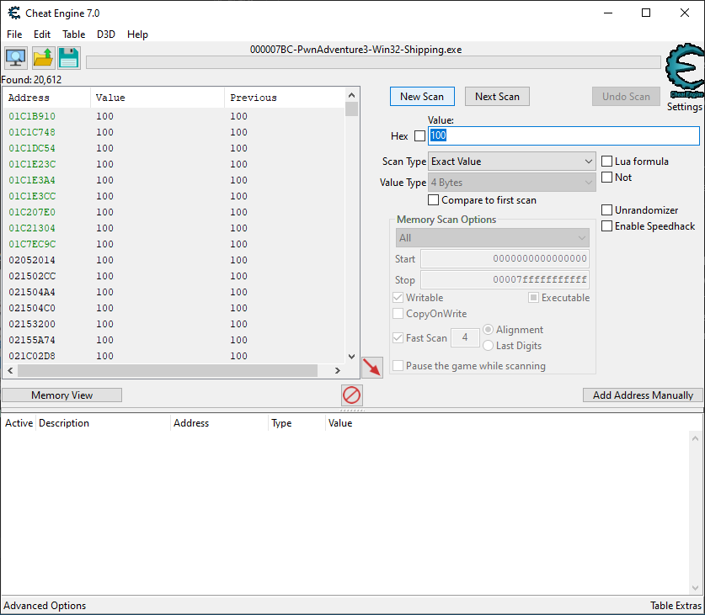The width and height of the screenshot is (705, 615).
Task: Click the Cheat Engine title bar icon
Action: click(x=14, y=13)
